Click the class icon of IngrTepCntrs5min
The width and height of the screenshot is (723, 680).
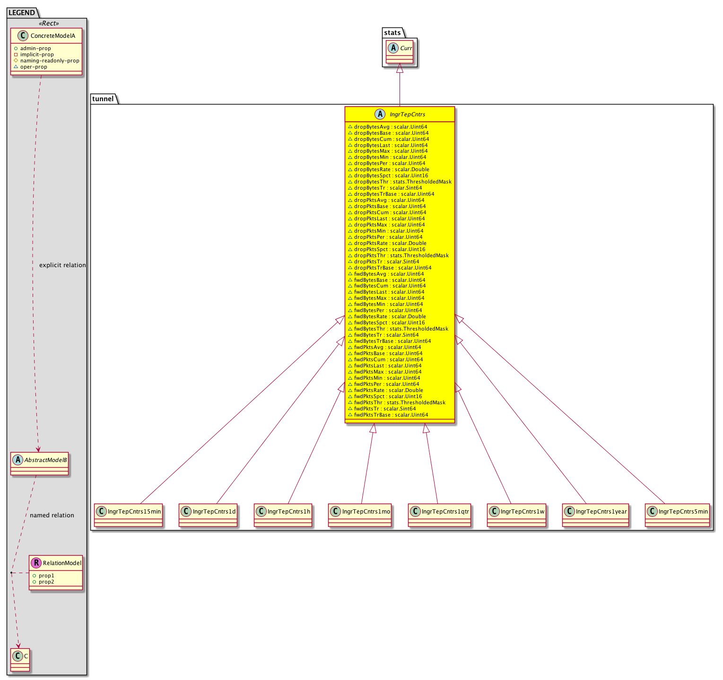pos(652,511)
